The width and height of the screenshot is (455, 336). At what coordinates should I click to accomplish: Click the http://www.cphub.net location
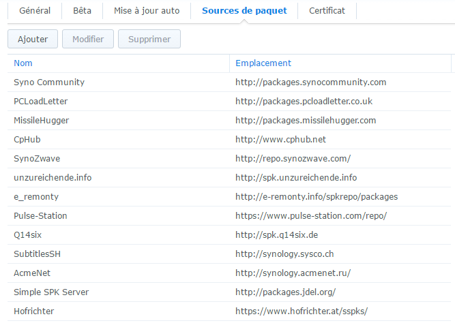pos(280,140)
